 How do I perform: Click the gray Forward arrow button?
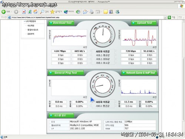pos(16,12)
